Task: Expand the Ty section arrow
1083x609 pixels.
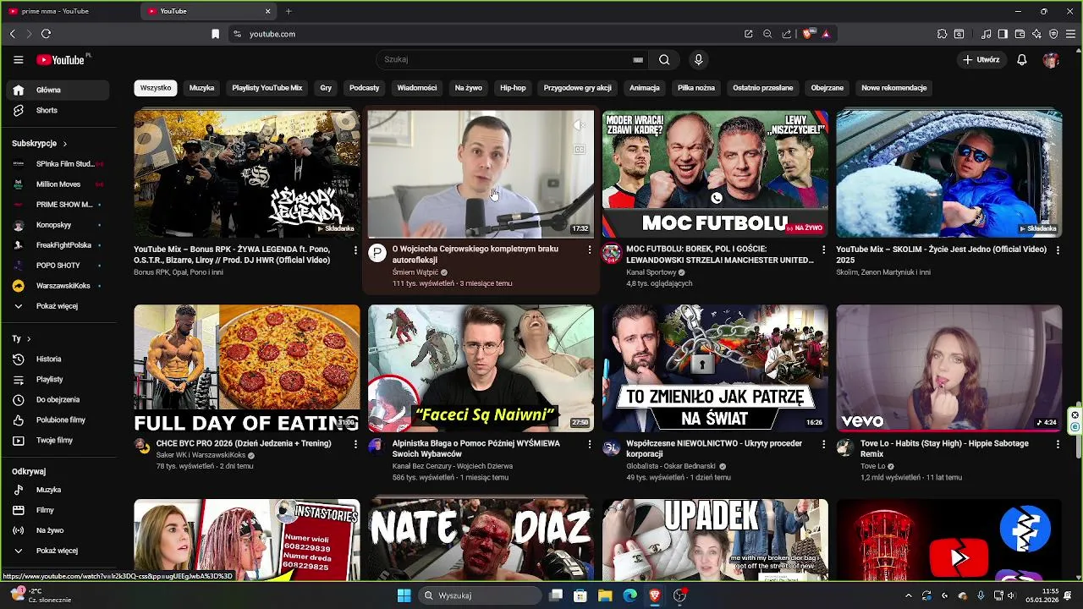Action: [x=28, y=338]
